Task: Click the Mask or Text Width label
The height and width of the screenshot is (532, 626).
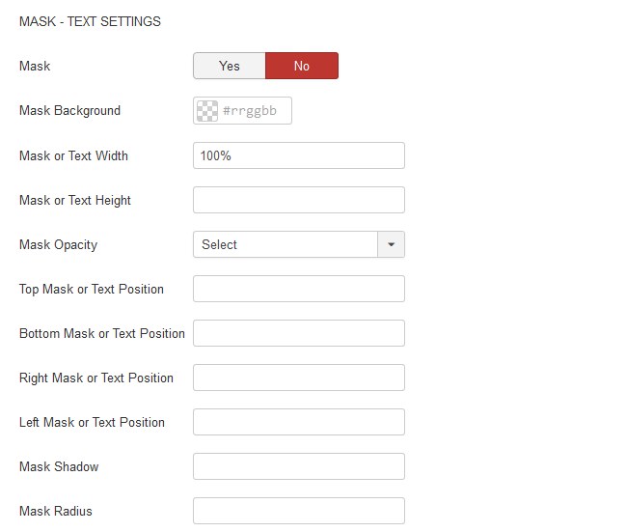Action: click(73, 155)
